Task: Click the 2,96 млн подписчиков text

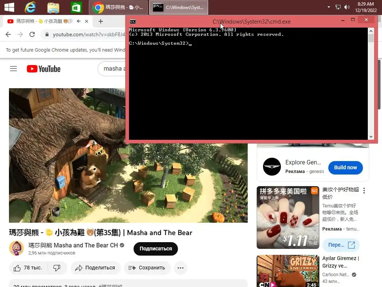Action: tap(51, 253)
